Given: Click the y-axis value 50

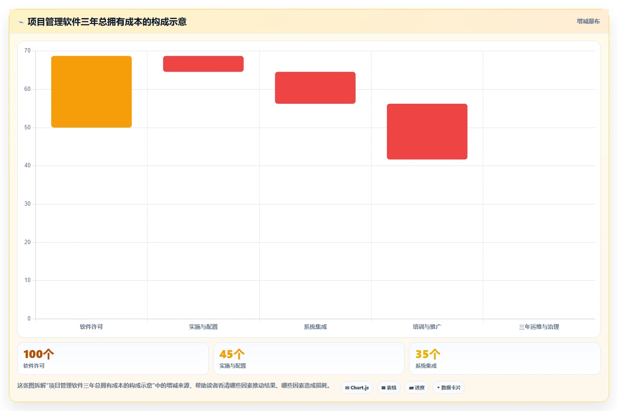Looking at the screenshot, I should pyautogui.click(x=27, y=128).
